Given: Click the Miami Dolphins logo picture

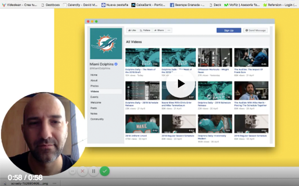Looking at the screenshot, I should (106, 44).
